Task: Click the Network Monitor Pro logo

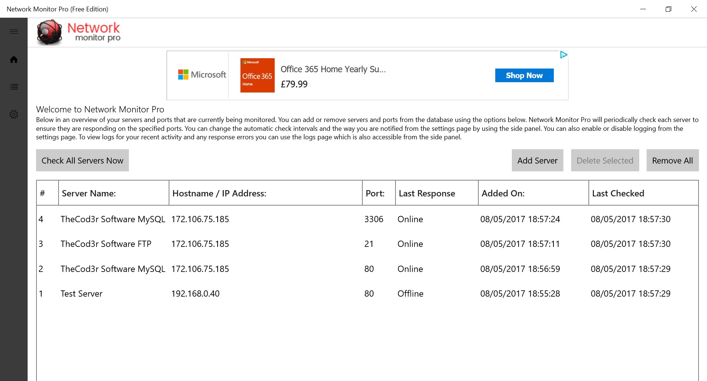Action: [79, 32]
